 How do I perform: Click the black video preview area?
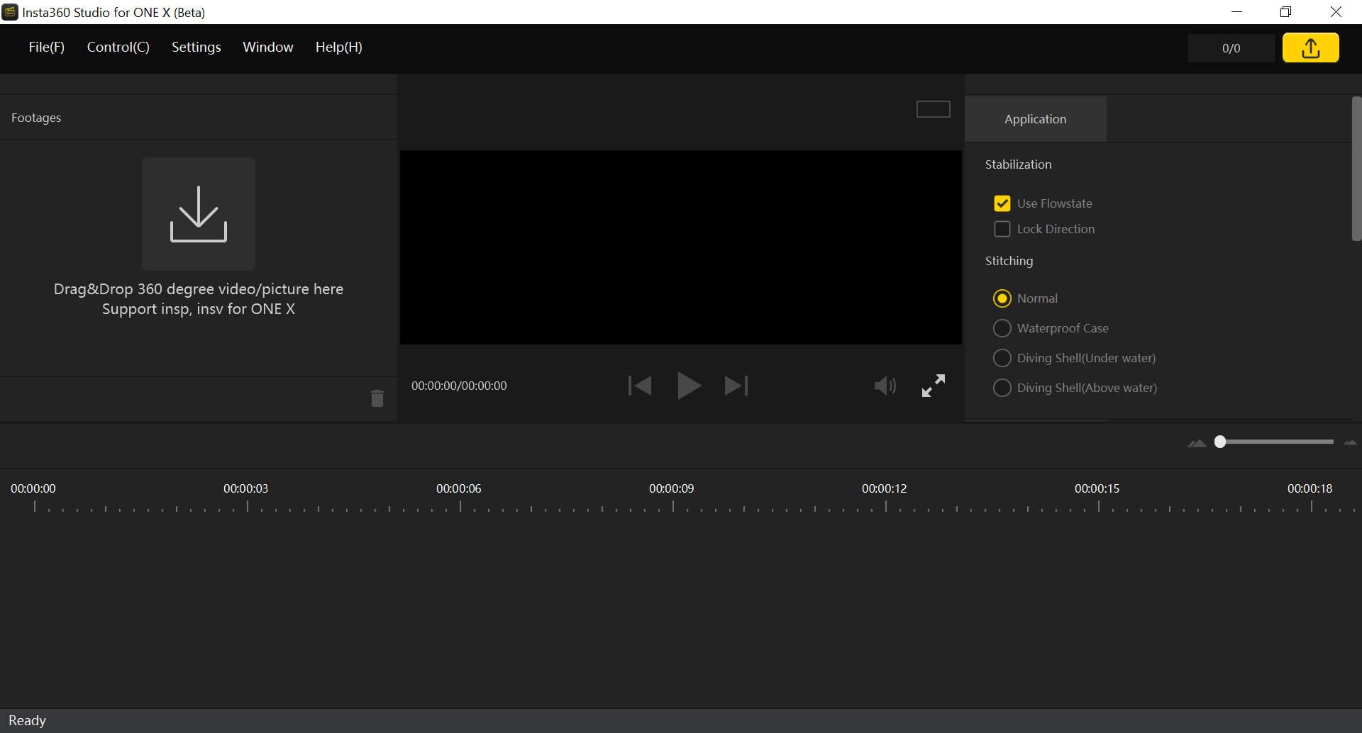(x=681, y=247)
